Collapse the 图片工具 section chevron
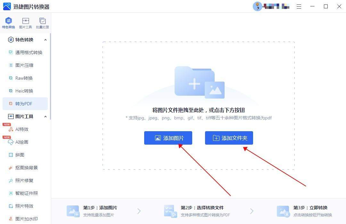346x224 pixels. [x=45, y=116]
